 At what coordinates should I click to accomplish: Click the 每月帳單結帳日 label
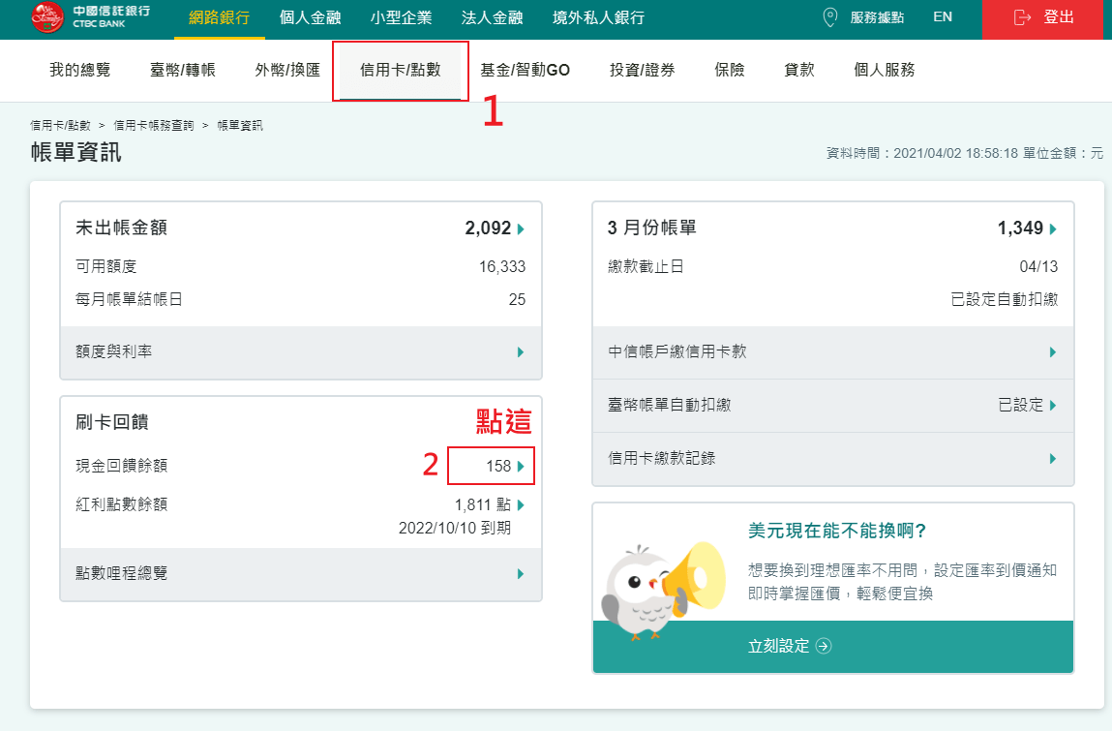point(129,299)
